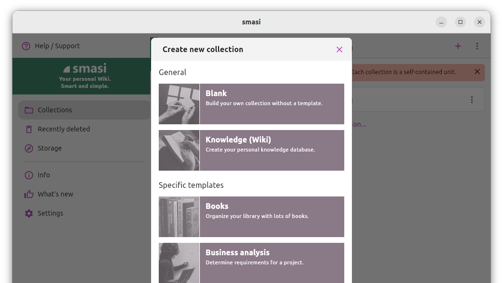503x283 pixels.
Task: Open Settings gear icon
Action: click(x=29, y=213)
